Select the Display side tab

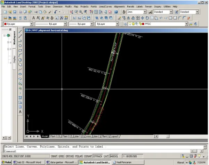click(x=14, y=59)
